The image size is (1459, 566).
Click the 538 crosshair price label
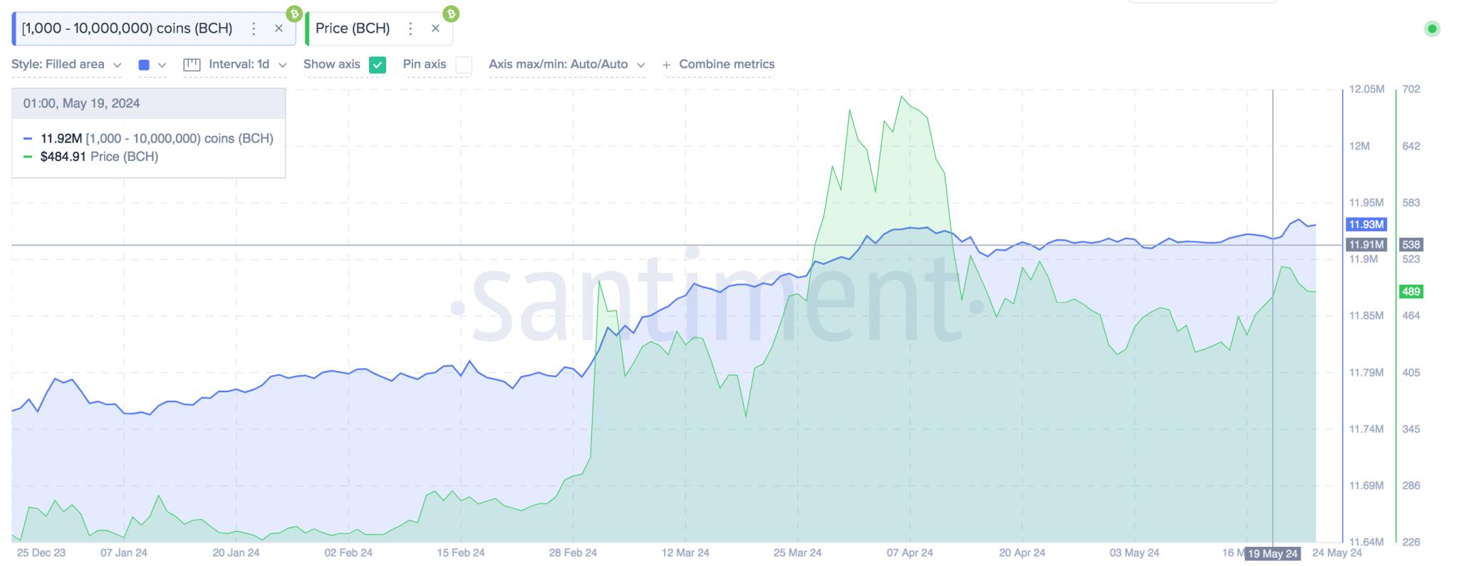point(1411,244)
